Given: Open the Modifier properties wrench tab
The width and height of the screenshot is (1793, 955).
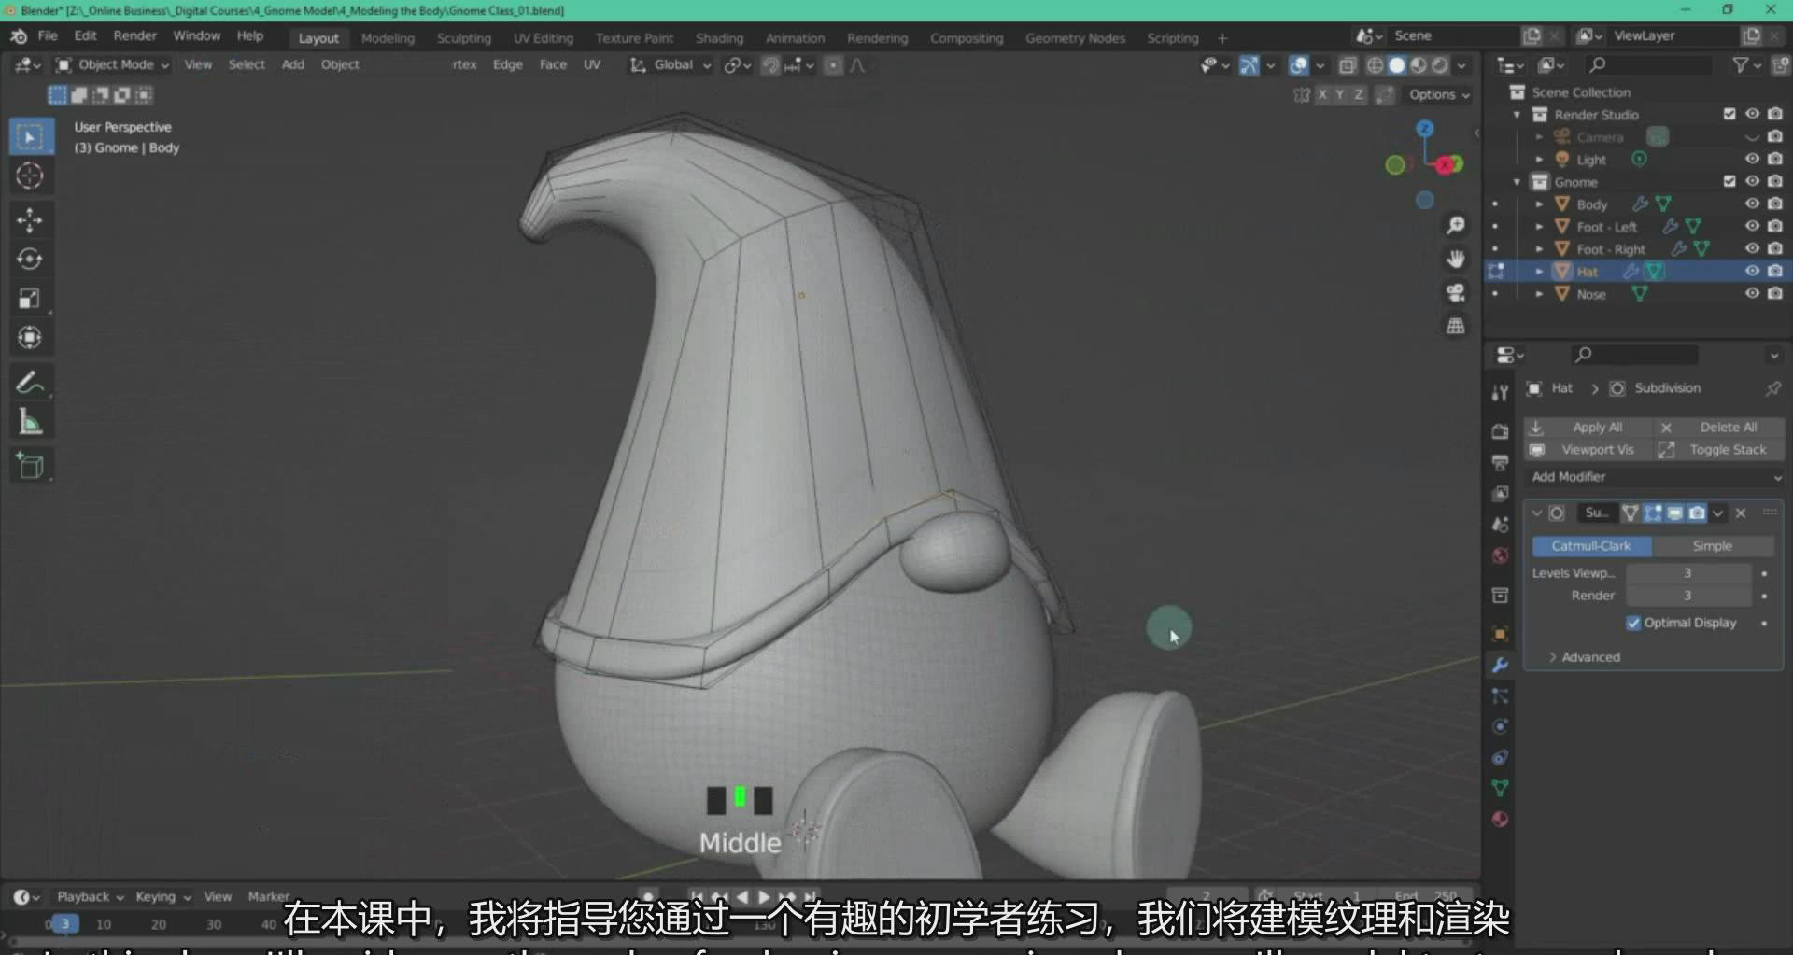Looking at the screenshot, I should pyautogui.click(x=1500, y=666).
